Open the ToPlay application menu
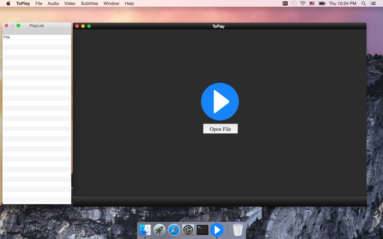The height and width of the screenshot is (239, 383). coord(23,3)
